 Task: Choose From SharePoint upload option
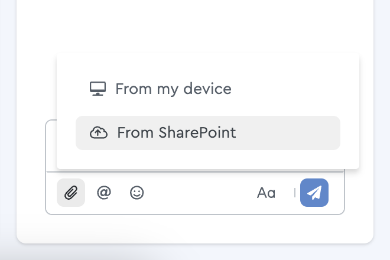208,133
